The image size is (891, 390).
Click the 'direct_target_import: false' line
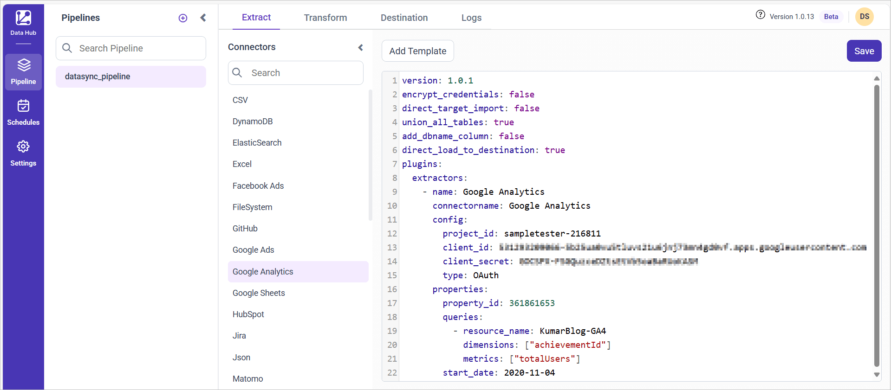[x=471, y=109]
